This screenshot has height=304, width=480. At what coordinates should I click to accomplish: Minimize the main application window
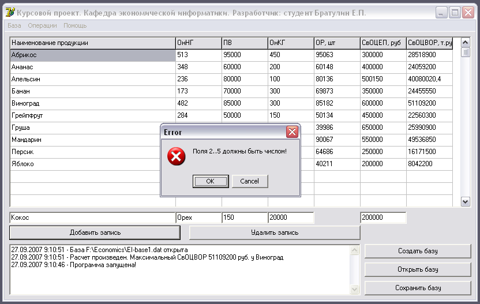point(441,13)
